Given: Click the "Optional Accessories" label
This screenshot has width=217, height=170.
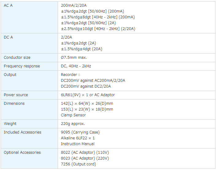Looking at the screenshot, I should [22, 153].
